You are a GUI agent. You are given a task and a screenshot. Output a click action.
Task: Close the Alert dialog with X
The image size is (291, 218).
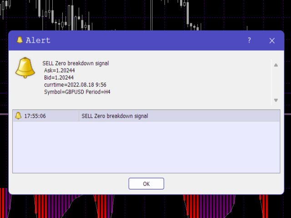click(x=272, y=40)
